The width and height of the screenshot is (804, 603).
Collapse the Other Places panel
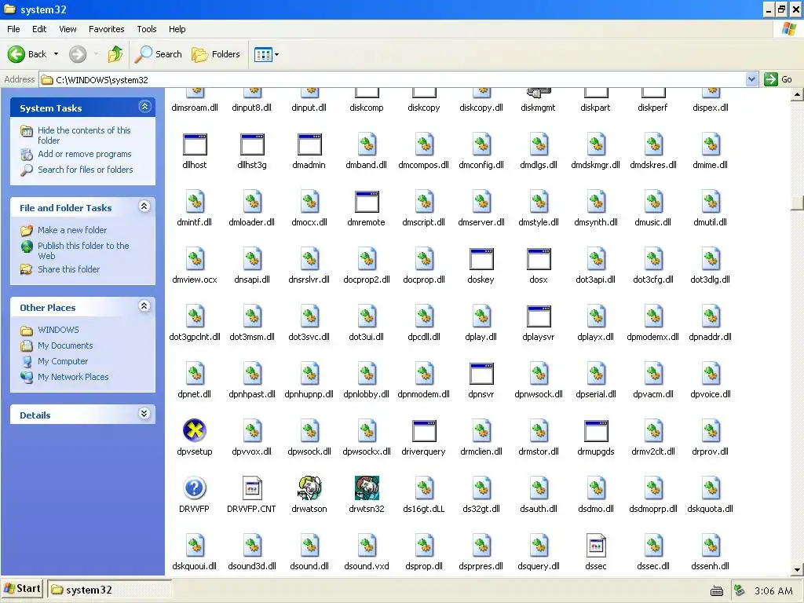(144, 306)
